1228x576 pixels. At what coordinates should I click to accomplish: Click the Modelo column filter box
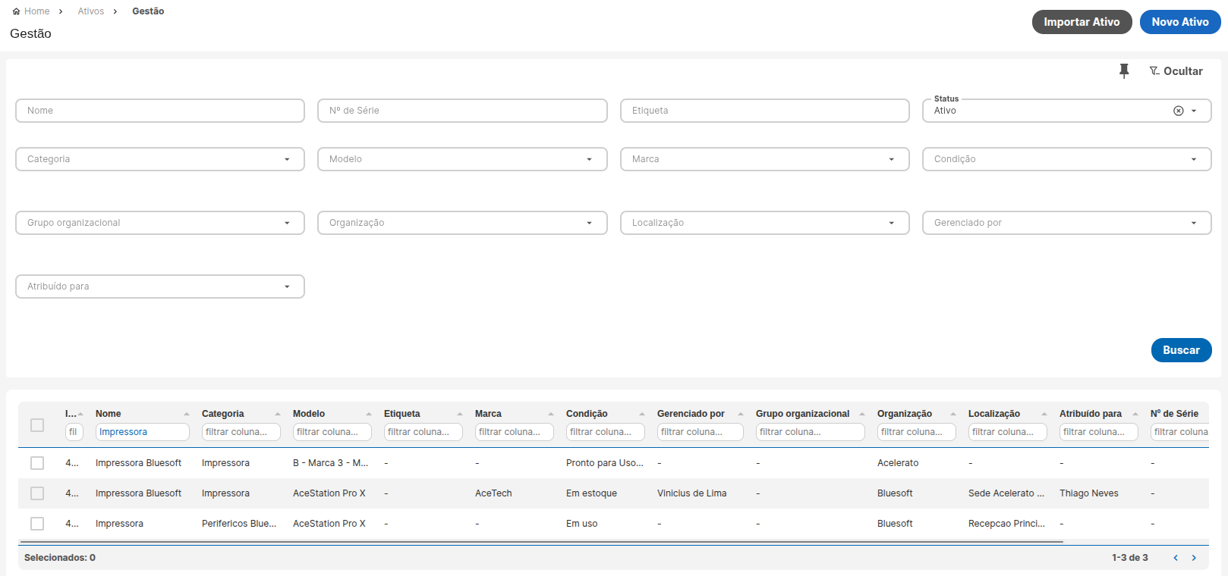tap(332, 432)
